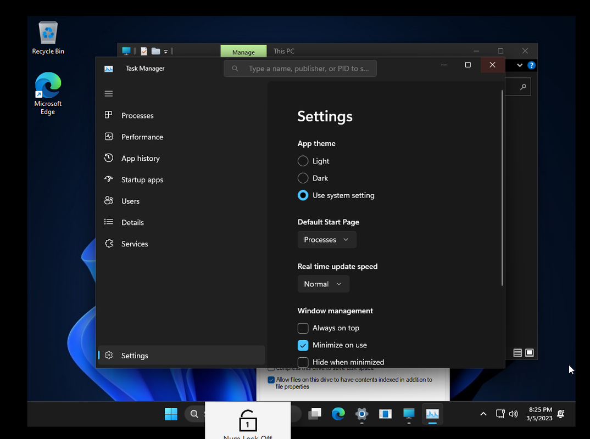The height and width of the screenshot is (439, 590).
Task: Open Customize Quick Access Toolbar dropdown arrow
Action: 165,52
